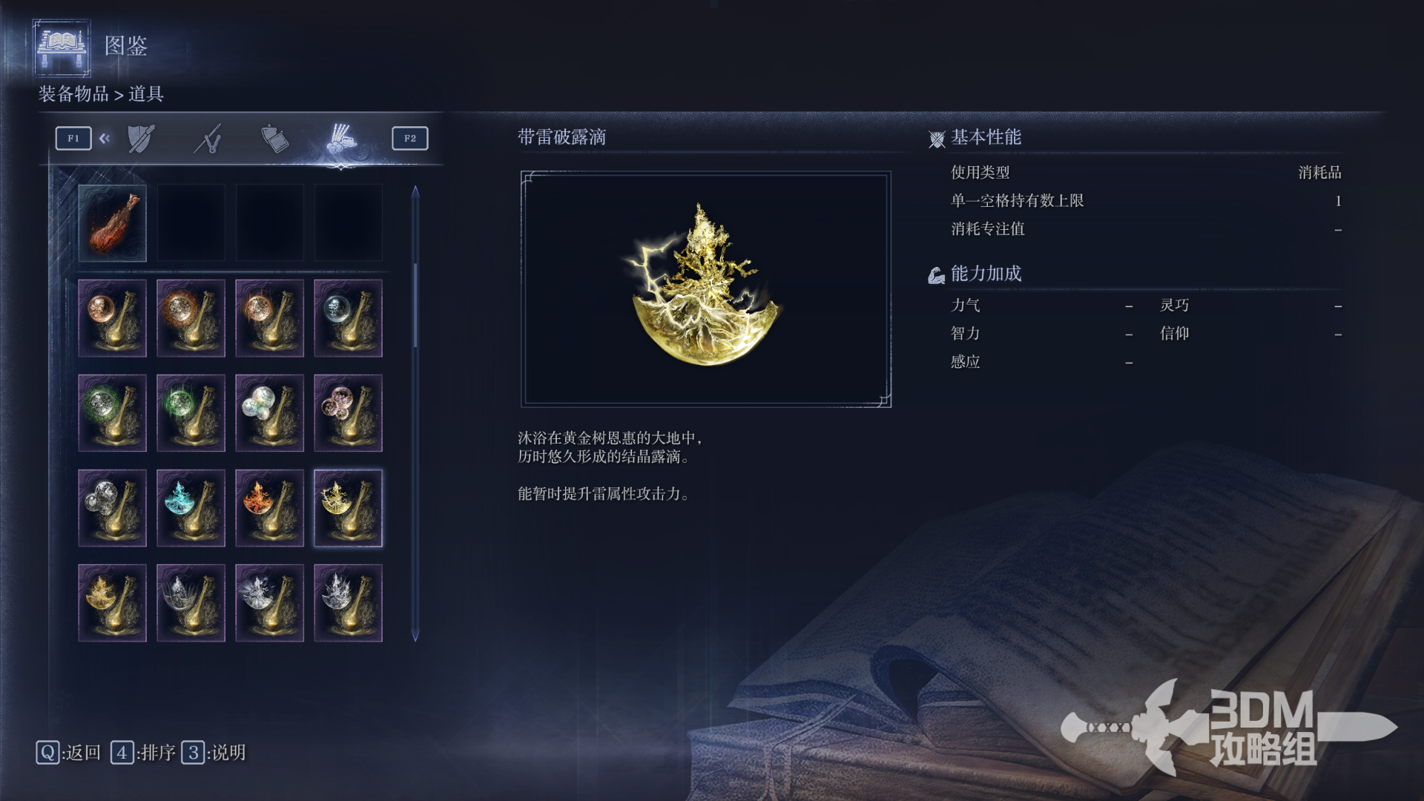Click the left double-chevron arrow
The height and width of the screenshot is (801, 1424).
(x=105, y=138)
